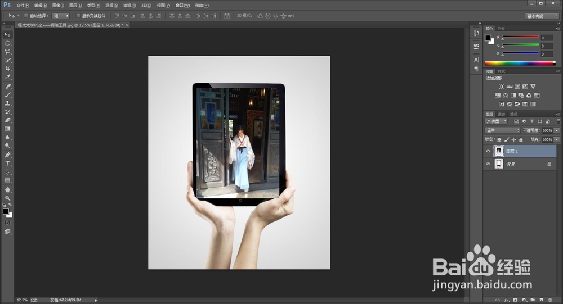Open the 不透明度 opacity dropdown arrow

coord(557,130)
